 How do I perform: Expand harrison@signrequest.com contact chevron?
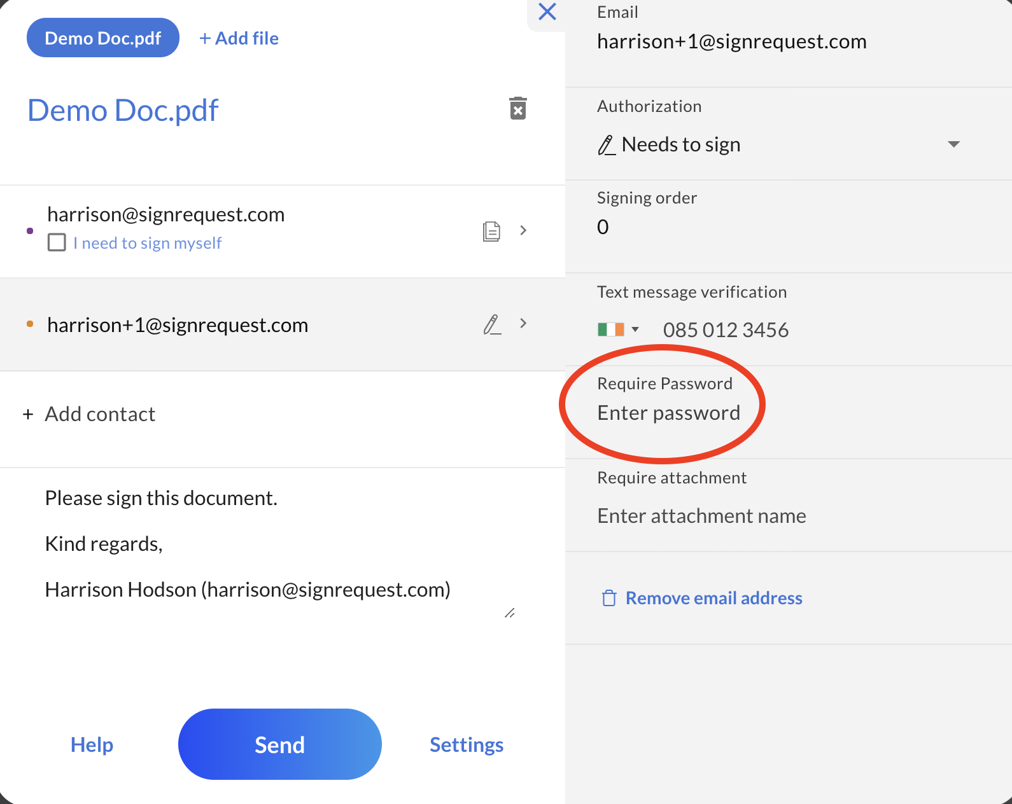point(523,230)
